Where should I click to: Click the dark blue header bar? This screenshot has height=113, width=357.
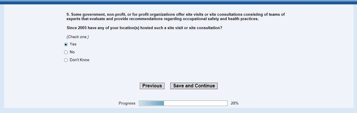pyautogui.click(x=178, y=3)
